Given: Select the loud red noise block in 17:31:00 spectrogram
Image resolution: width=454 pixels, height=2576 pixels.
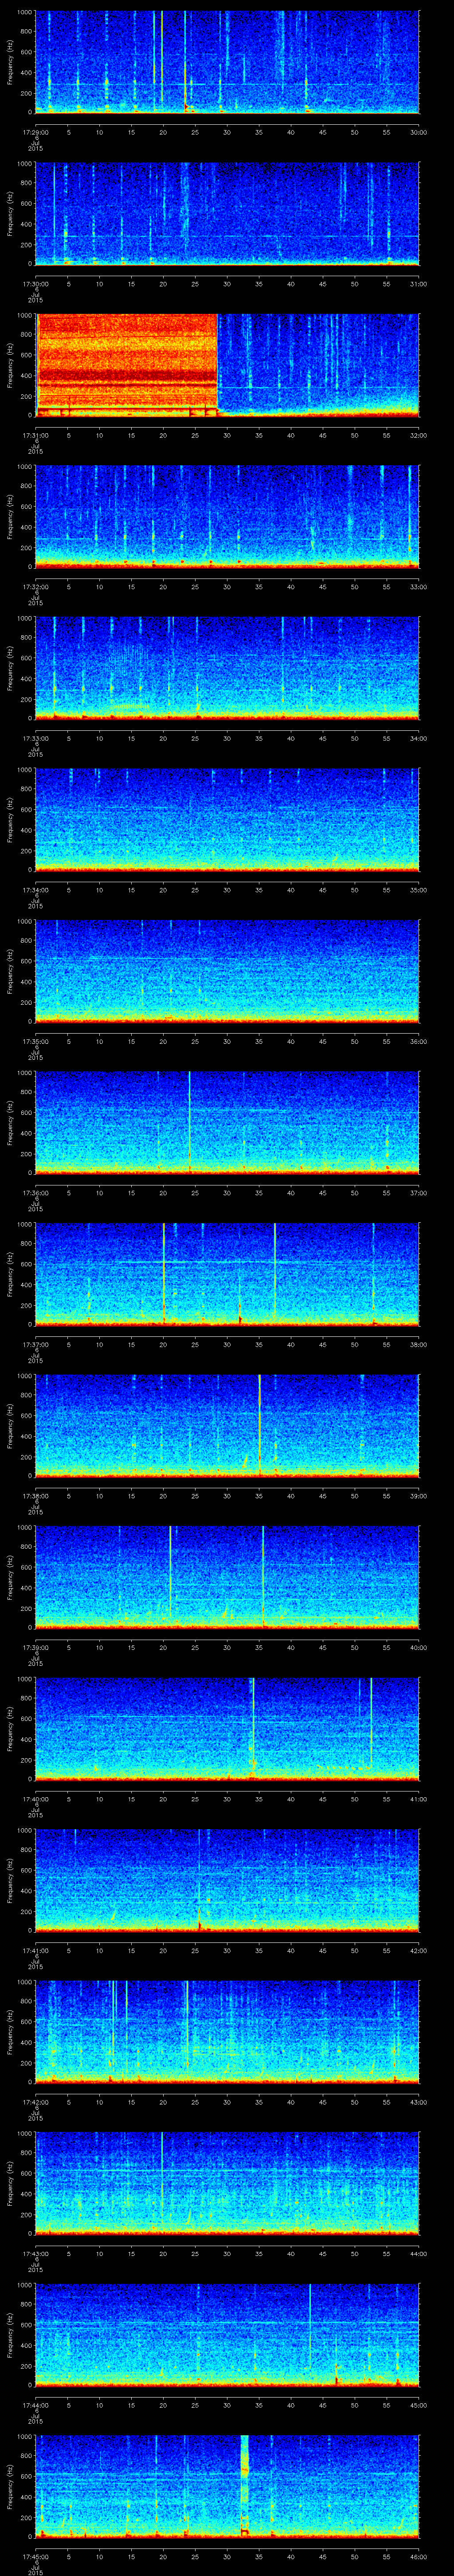Looking at the screenshot, I should coord(127,365).
